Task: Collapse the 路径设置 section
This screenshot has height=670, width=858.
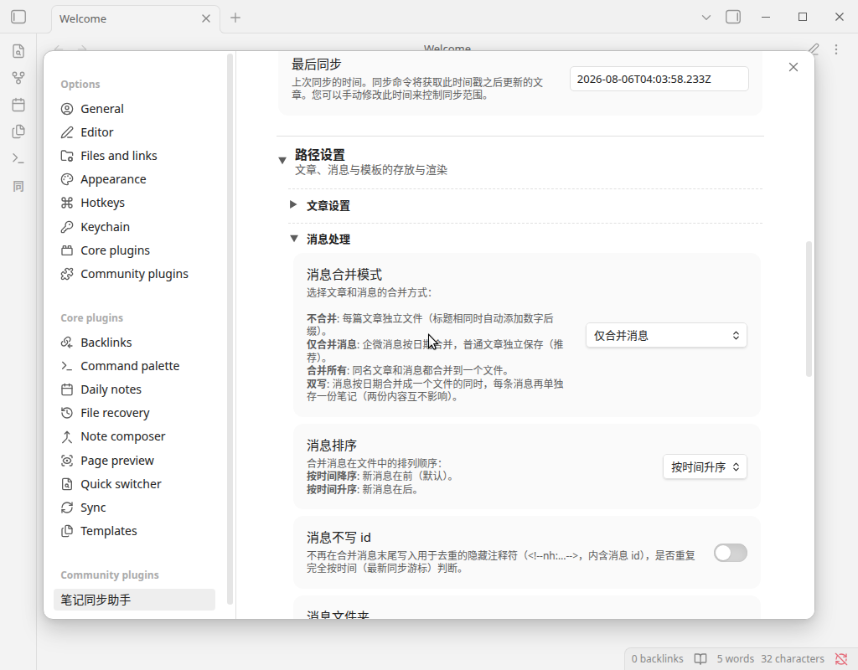Action: [282, 161]
